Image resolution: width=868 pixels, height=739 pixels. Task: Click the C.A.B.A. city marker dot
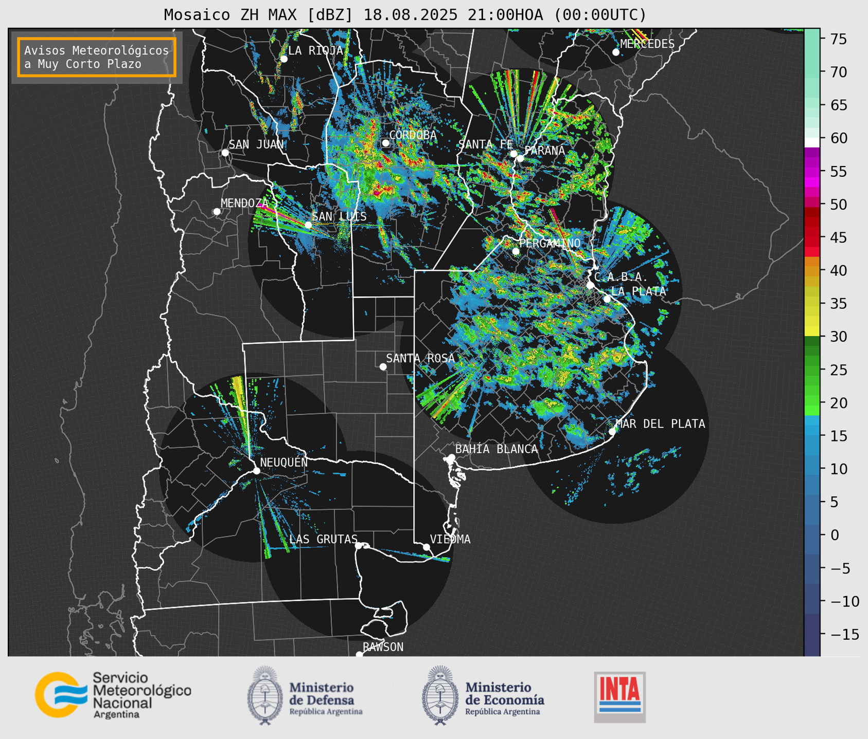click(x=590, y=285)
